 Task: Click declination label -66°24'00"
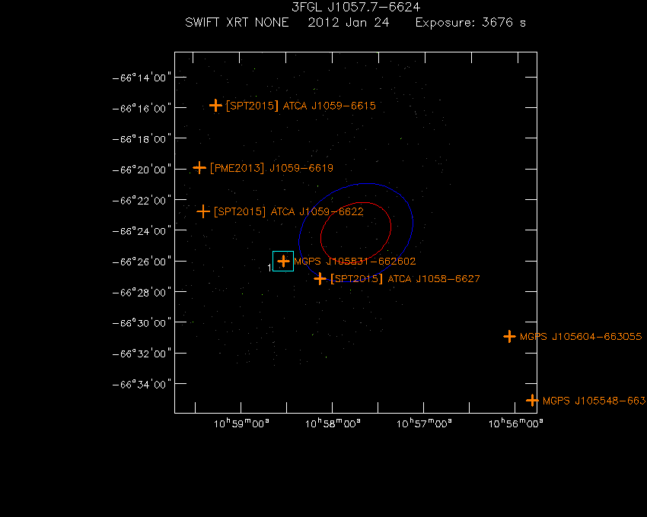pyautogui.click(x=142, y=231)
